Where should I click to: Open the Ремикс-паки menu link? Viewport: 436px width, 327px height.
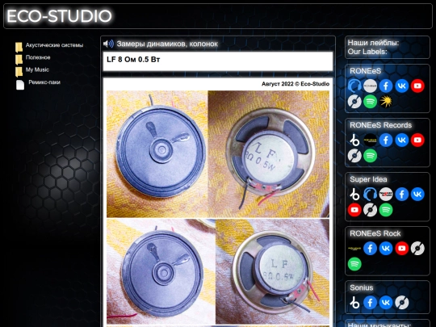click(x=44, y=82)
